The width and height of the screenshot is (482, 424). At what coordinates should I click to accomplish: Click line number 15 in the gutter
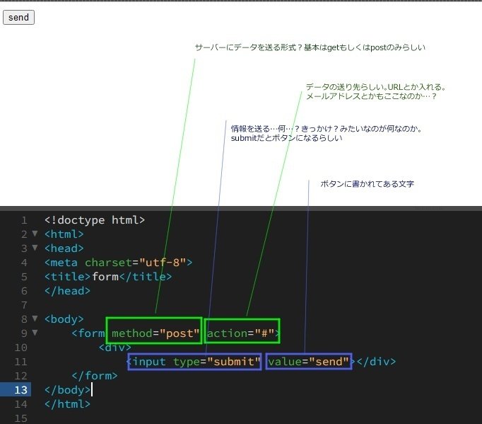pos(21,418)
